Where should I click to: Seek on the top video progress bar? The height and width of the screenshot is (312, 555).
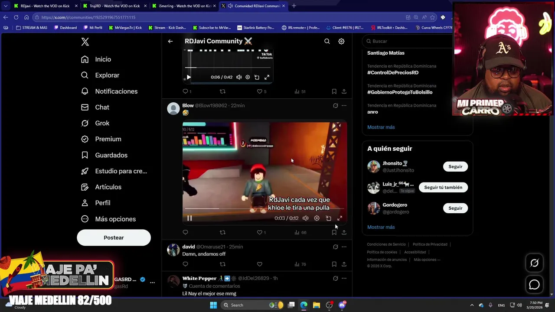[x=228, y=68]
